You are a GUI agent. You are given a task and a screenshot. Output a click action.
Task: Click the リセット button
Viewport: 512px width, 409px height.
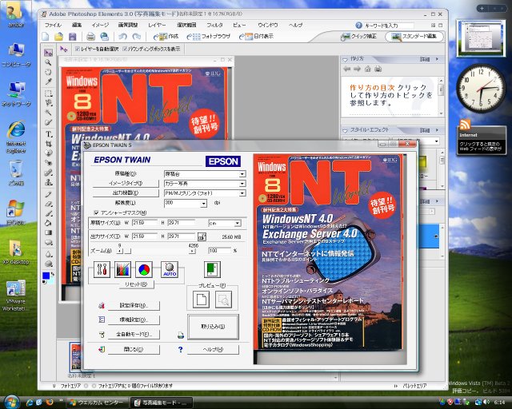[136, 284]
